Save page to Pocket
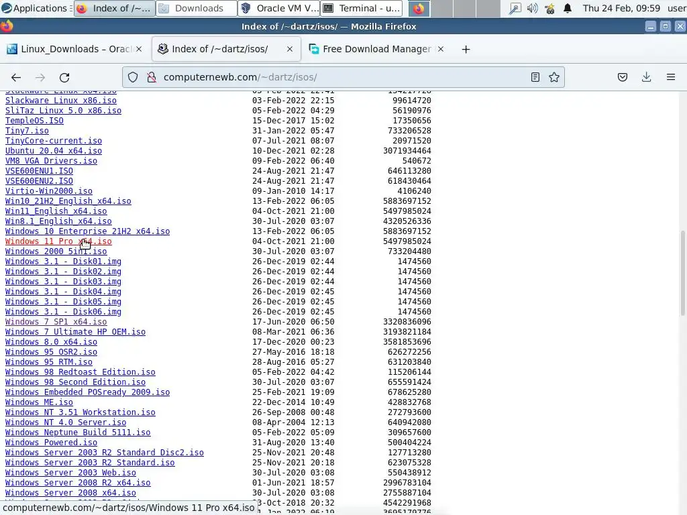 [x=623, y=78]
